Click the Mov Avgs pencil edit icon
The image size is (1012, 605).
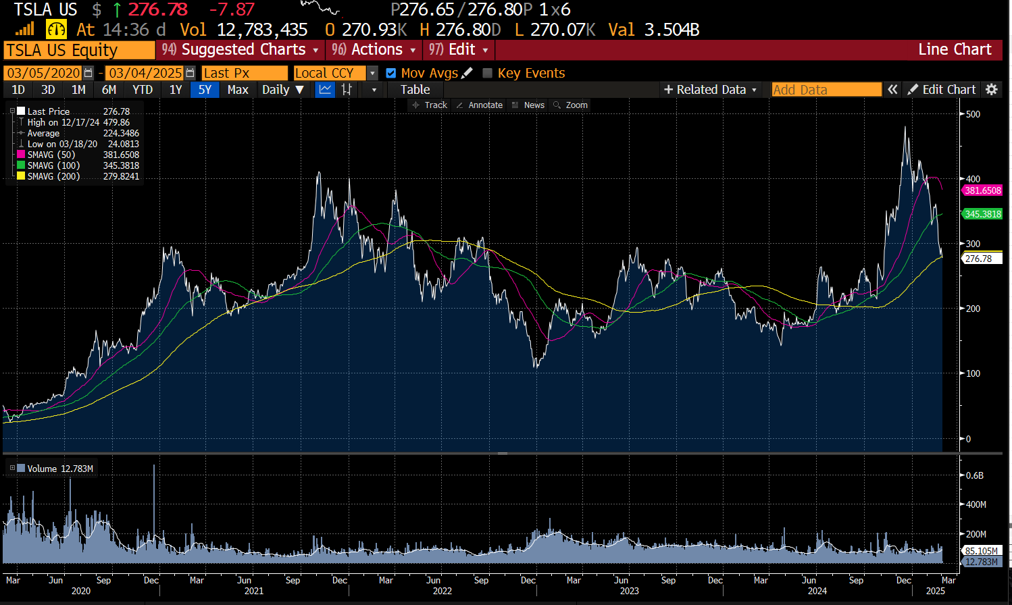pyautogui.click(x=467, y=73)
